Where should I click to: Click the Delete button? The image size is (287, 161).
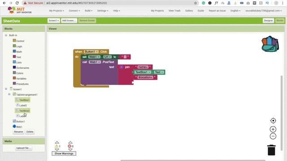tap(30, 131)
